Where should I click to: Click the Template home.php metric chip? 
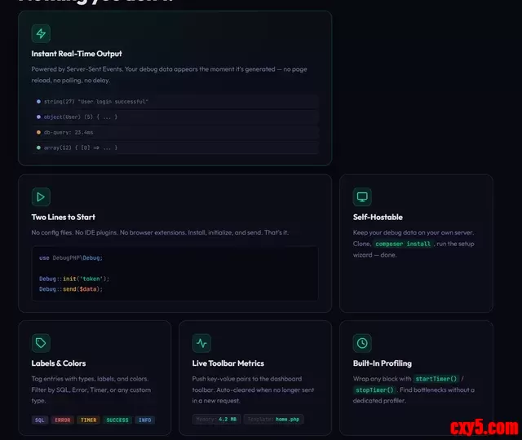coord(273,420)
